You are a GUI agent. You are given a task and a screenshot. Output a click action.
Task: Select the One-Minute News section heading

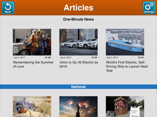[x=78, y=19]
